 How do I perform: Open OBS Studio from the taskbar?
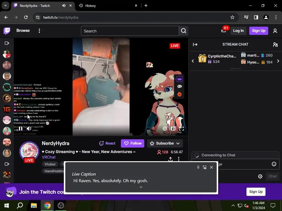(61, 206)
